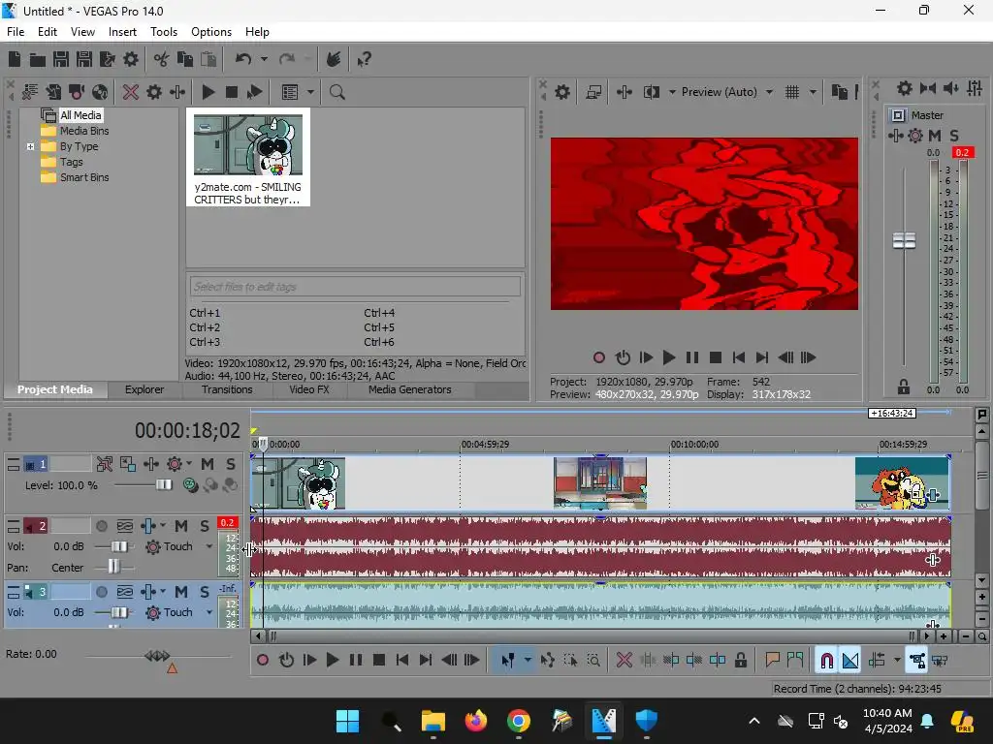Click the Master volume fader
The height and width of the screenshot is (744, 993).
point(904,241)
